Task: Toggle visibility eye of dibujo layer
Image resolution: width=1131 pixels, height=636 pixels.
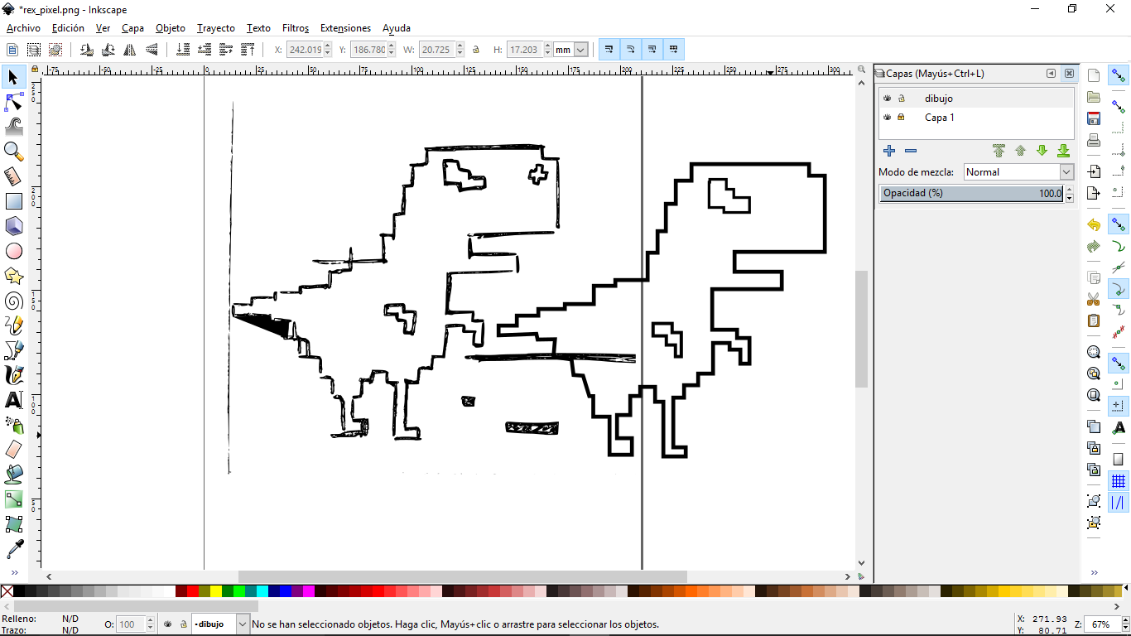Action: click(888, 99)
